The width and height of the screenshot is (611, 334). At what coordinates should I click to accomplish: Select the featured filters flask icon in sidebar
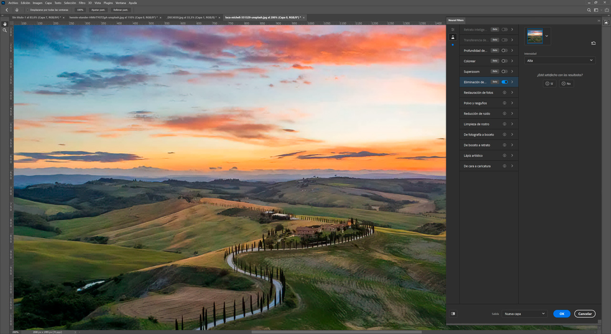point(453,37)
